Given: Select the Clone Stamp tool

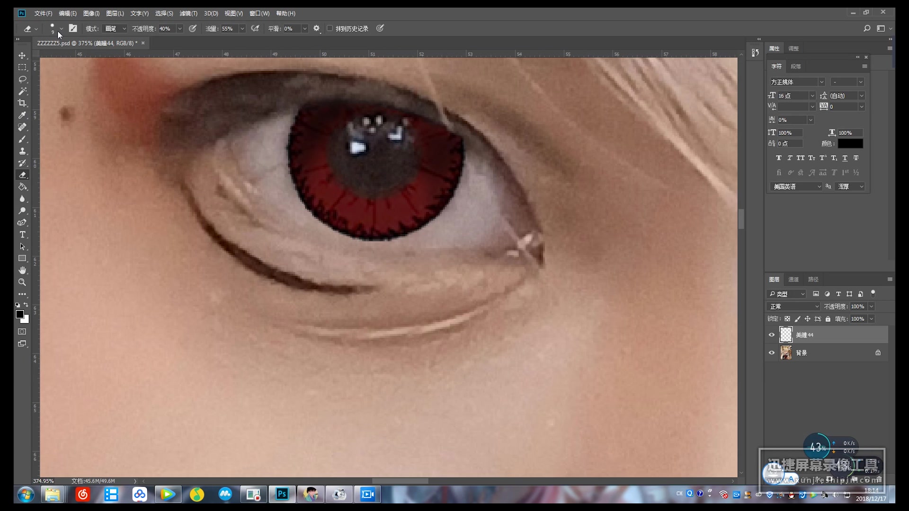Looking at the screenshot, I should tap(22, 151).
